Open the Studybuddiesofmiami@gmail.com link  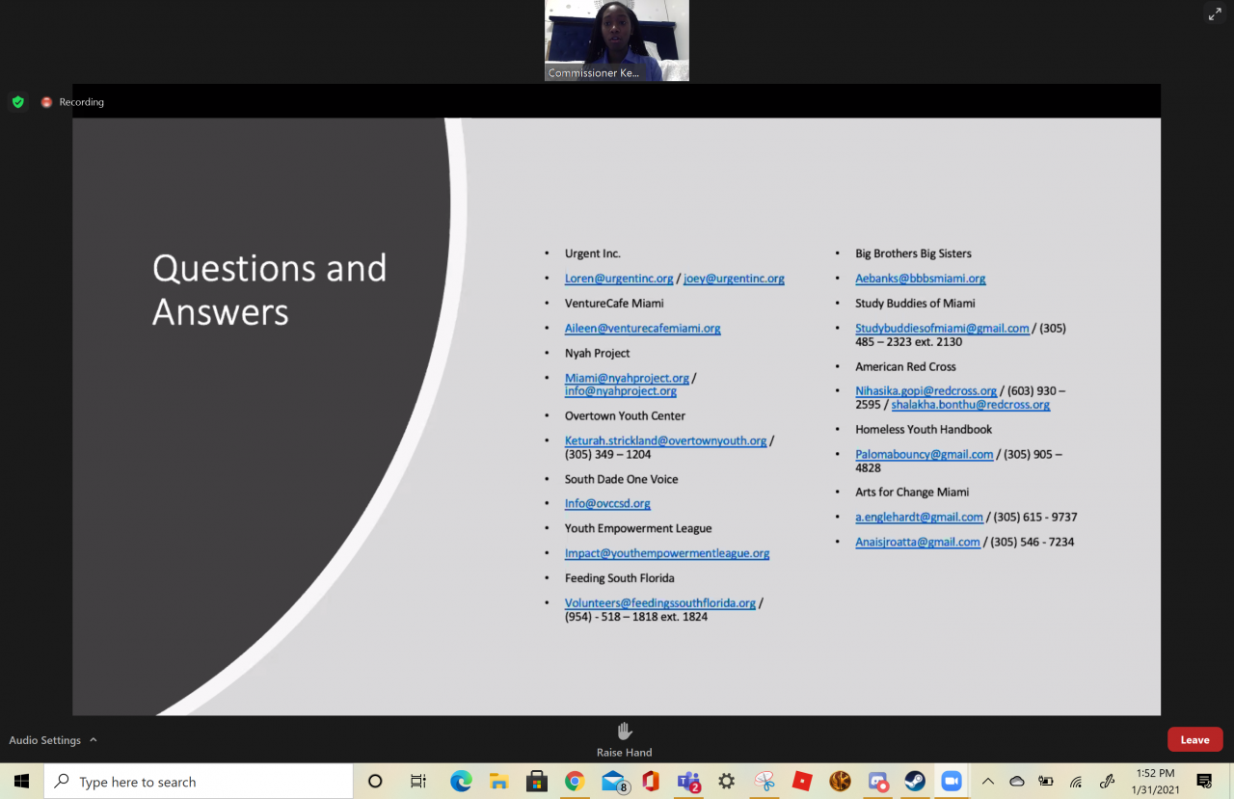pos(942,329)
